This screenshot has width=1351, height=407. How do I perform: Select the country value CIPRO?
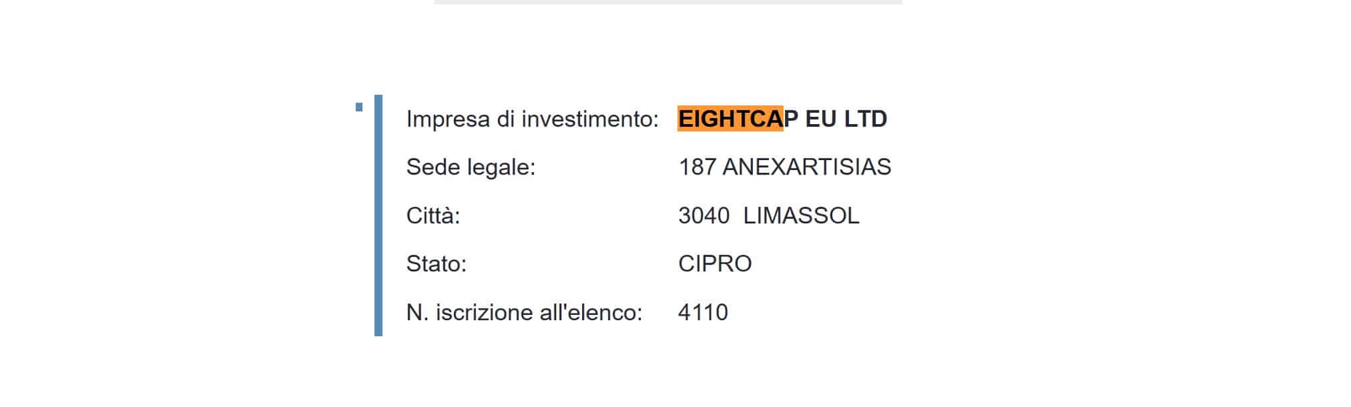[715, 264]
